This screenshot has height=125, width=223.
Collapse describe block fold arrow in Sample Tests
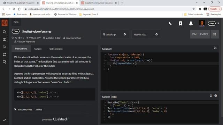pyautogui.click(x=106, y=102)
